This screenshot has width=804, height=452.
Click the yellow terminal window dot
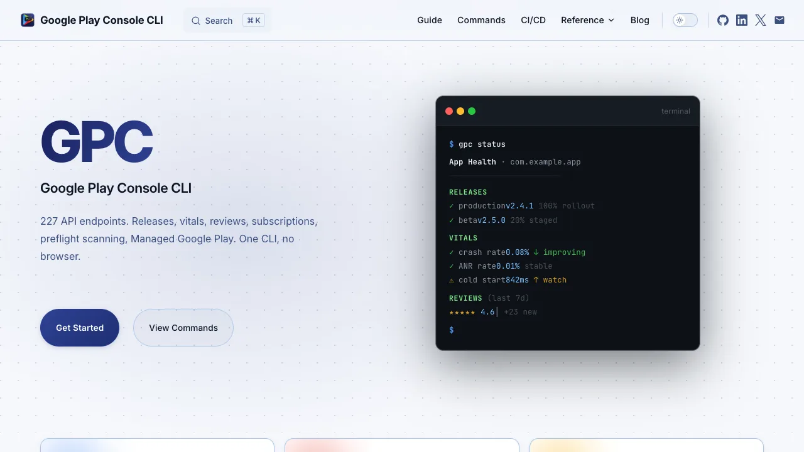click(460, 111)
